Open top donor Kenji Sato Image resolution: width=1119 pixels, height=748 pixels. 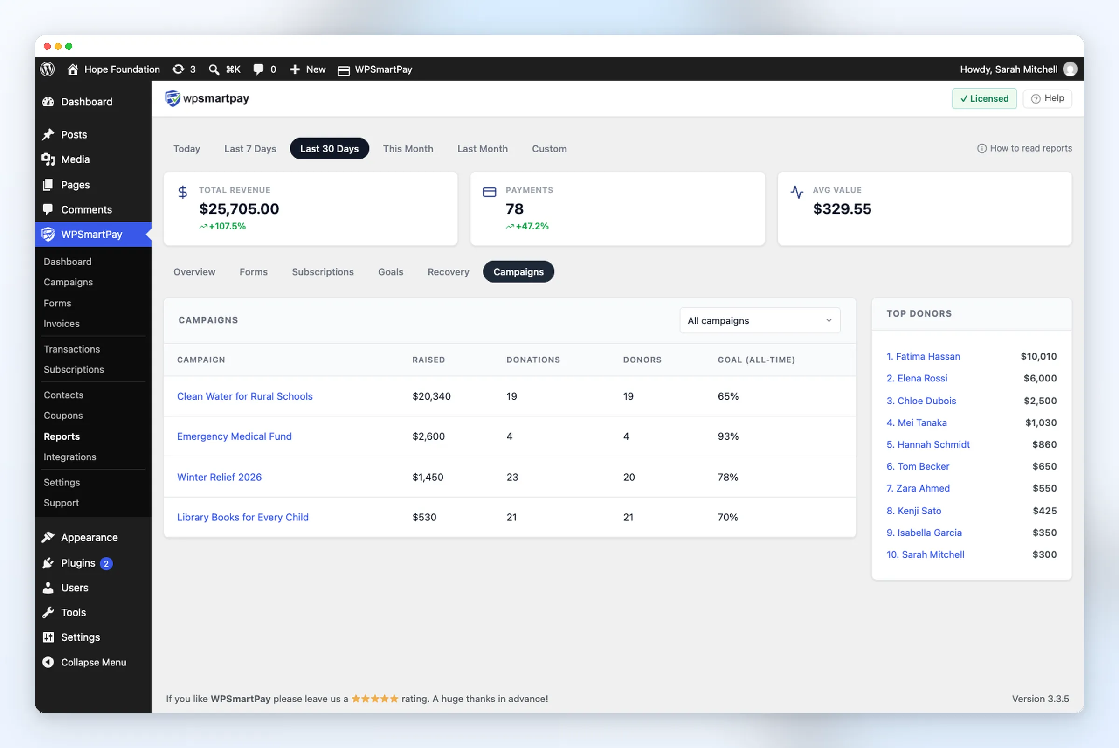913,511
